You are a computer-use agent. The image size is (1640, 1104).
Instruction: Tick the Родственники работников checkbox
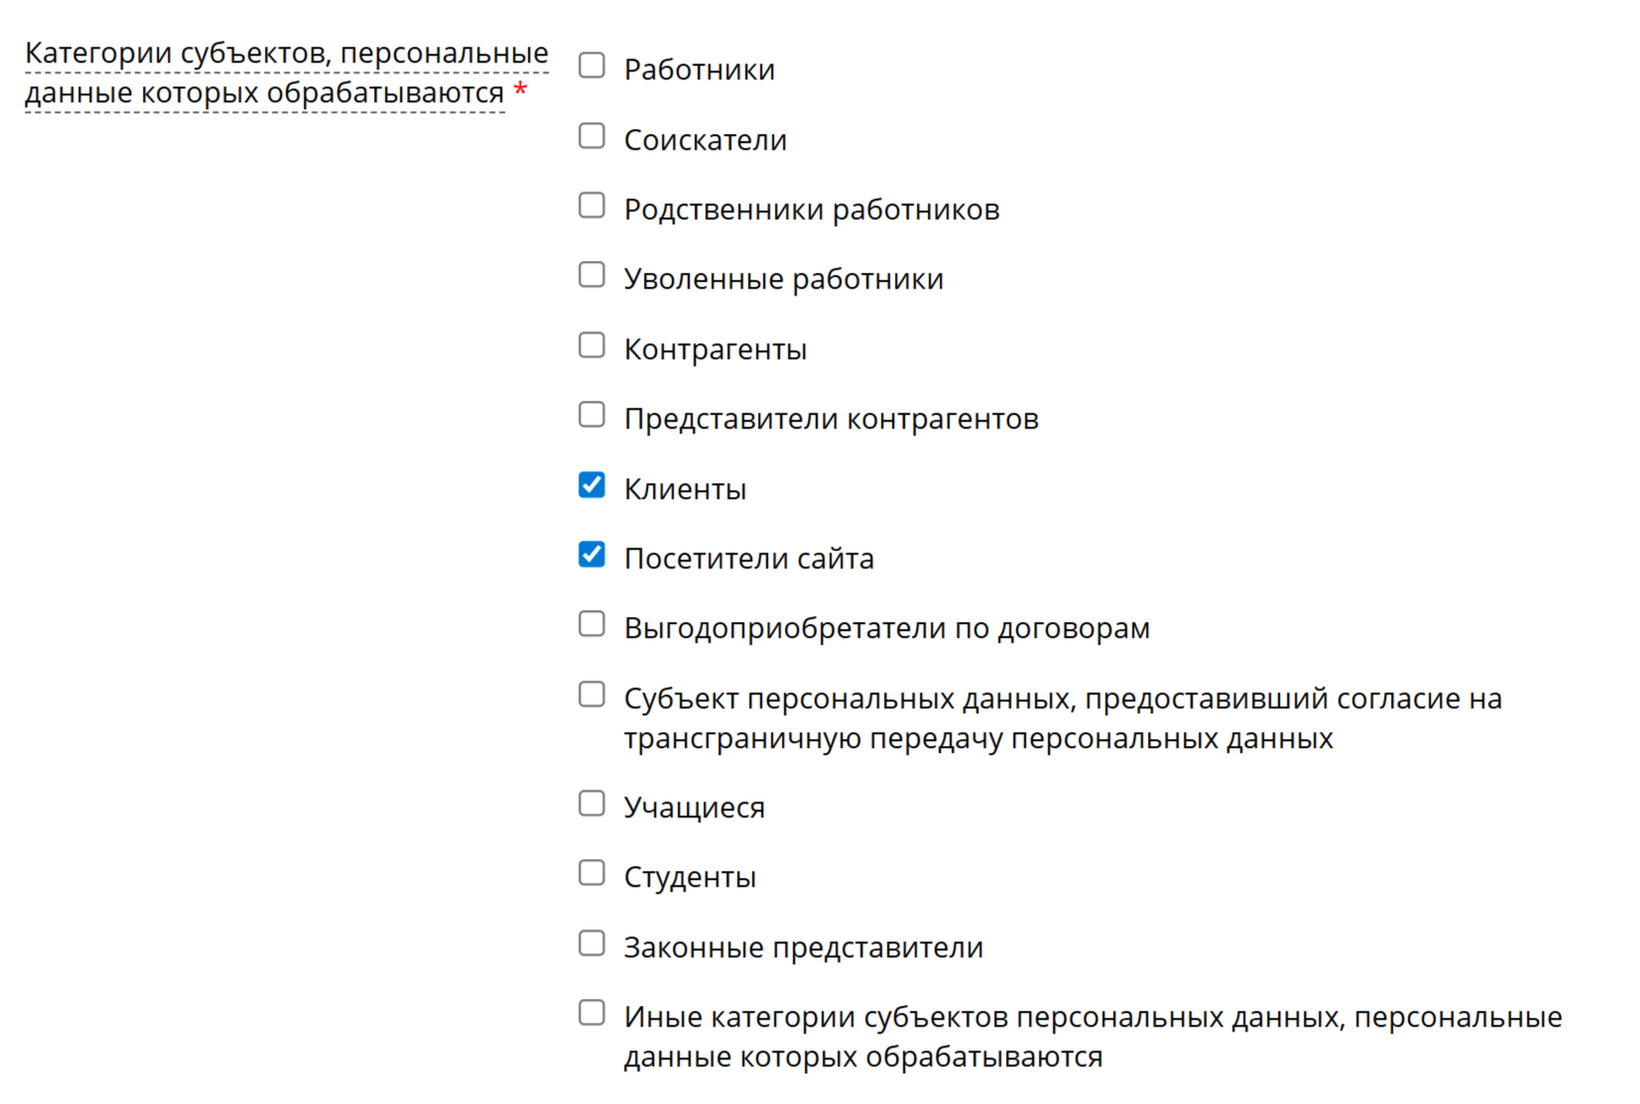tap(591, 205)
